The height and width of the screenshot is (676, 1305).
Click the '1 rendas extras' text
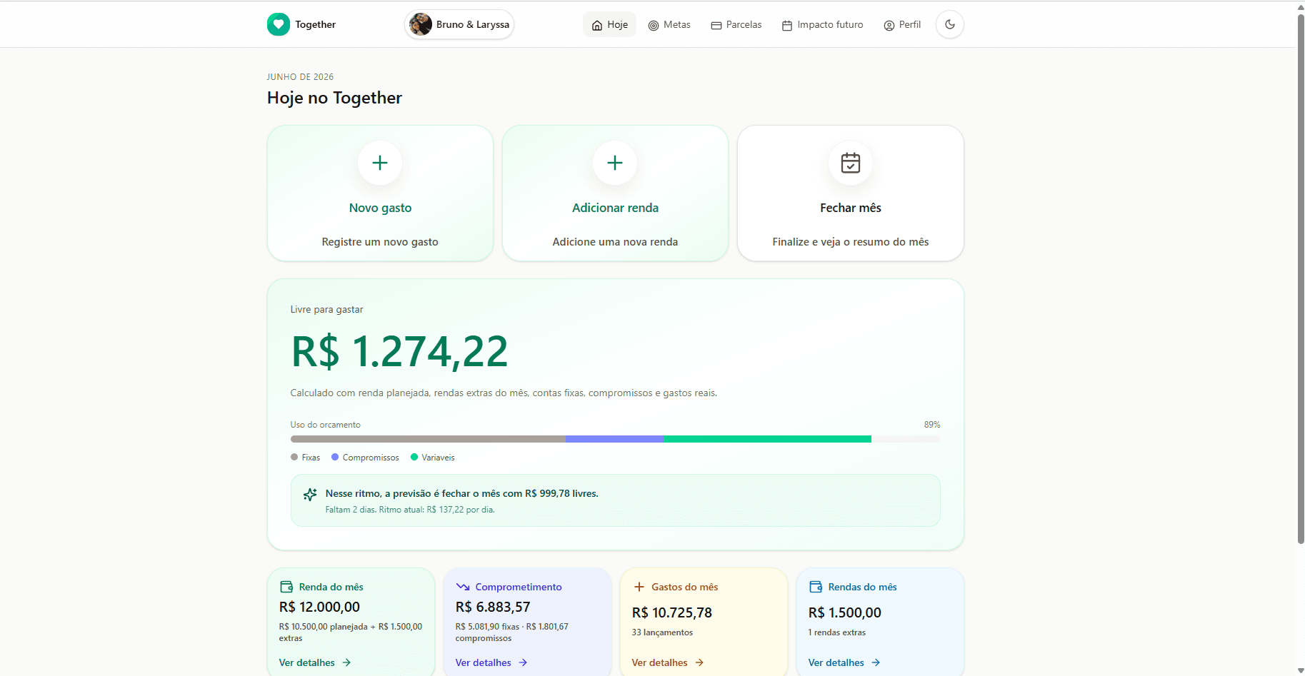pyautogui.click(x=837, y=632)
